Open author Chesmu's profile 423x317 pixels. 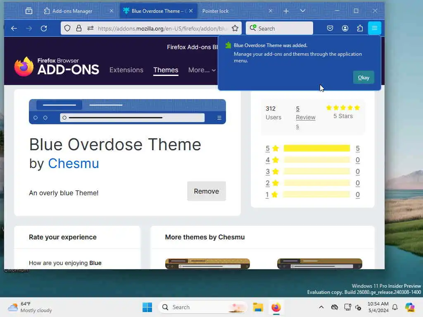[74, 163]
